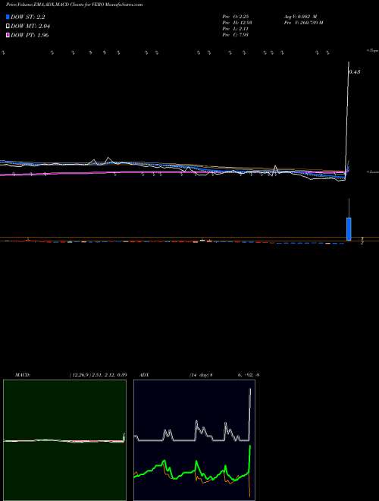The height and width of the screenshot is (501, 379).
Task: Click the 'Pre L: 2.11' low value
Action: click(236, 29)
